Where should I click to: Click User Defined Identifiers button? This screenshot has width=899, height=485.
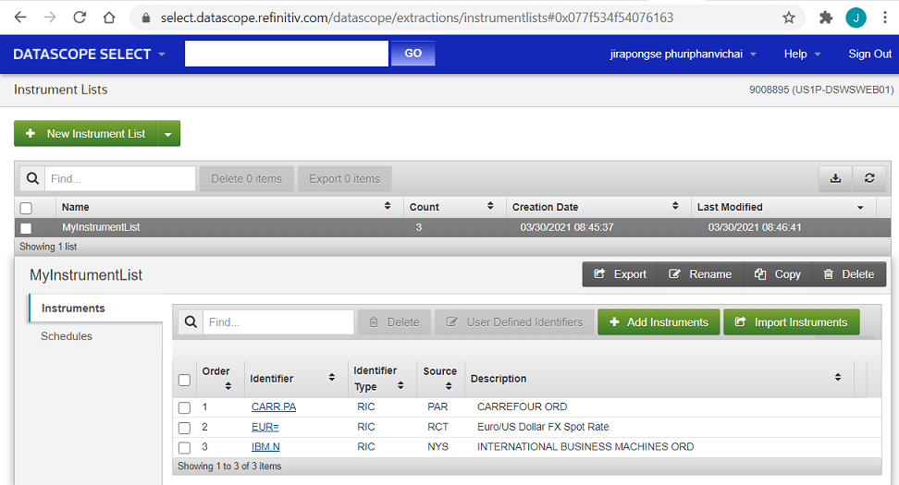point(514,321)
